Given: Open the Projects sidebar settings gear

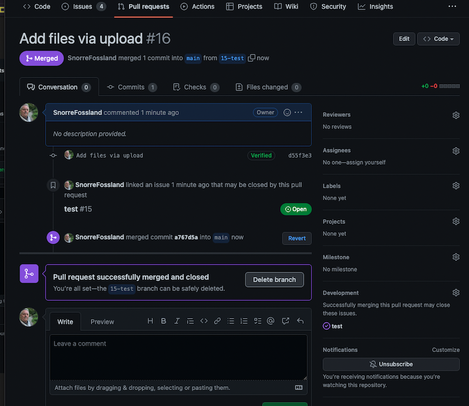Looking at the screenshot, I should (456, 222).
